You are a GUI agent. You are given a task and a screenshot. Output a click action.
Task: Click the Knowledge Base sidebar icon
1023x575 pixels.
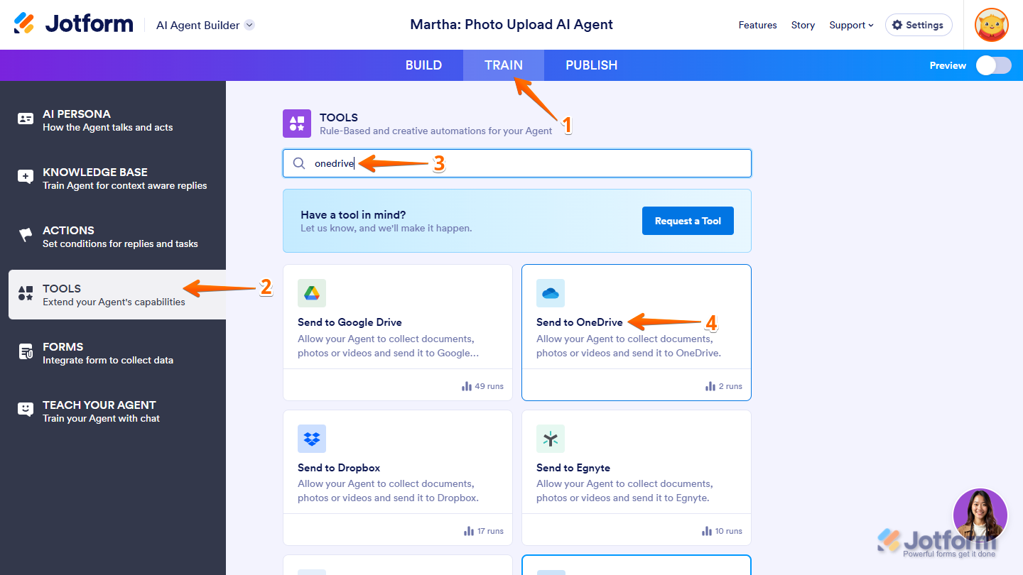click(26, 177)
